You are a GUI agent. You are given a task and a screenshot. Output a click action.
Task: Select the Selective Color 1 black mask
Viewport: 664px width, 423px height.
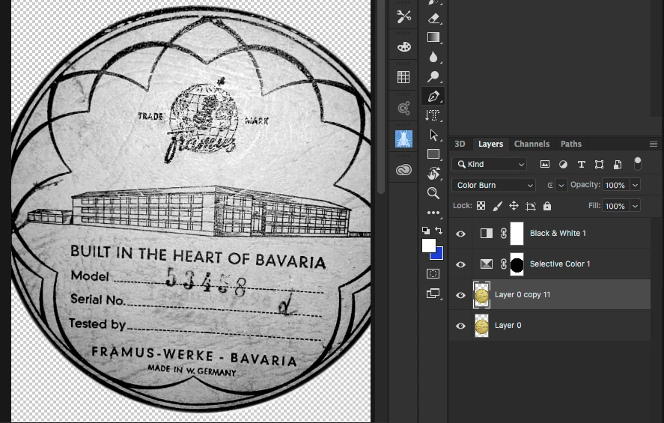pos(517,264)
